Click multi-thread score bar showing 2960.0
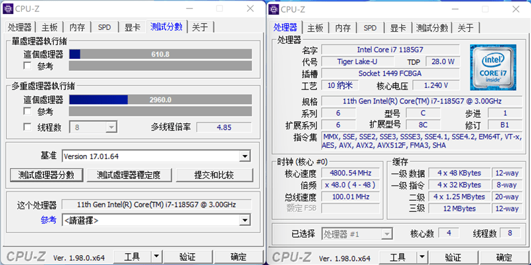The height and width of the screenshot is (265, 531). [x=161, y=100]
